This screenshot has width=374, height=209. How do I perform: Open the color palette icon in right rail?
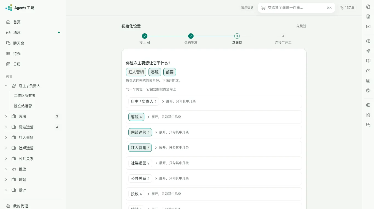click(368, 90)
